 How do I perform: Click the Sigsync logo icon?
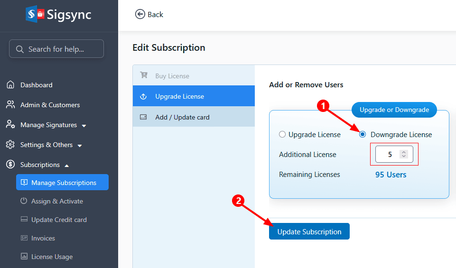point(35,14)
